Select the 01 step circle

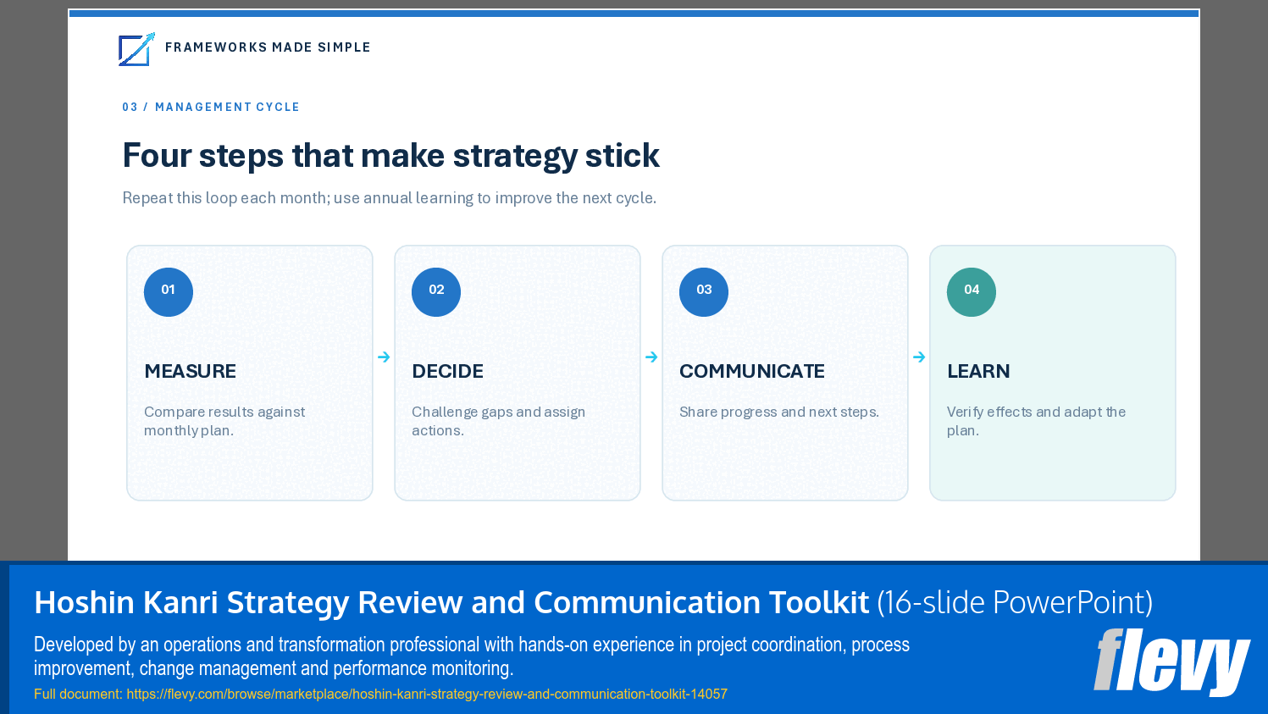pyautogui.click(x=169, y=292)
